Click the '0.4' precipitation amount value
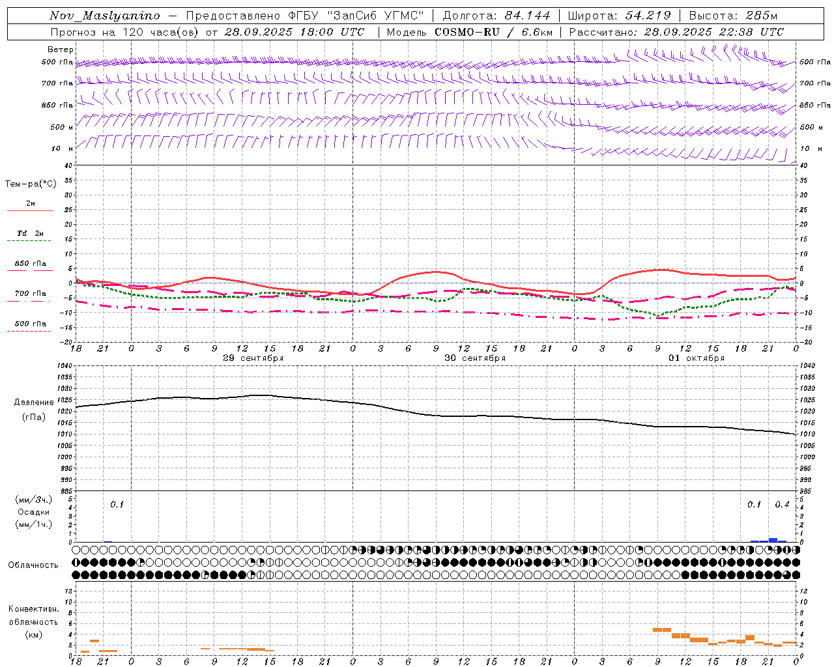The height and width of the screenshot is (667, 834). (782, 504)
